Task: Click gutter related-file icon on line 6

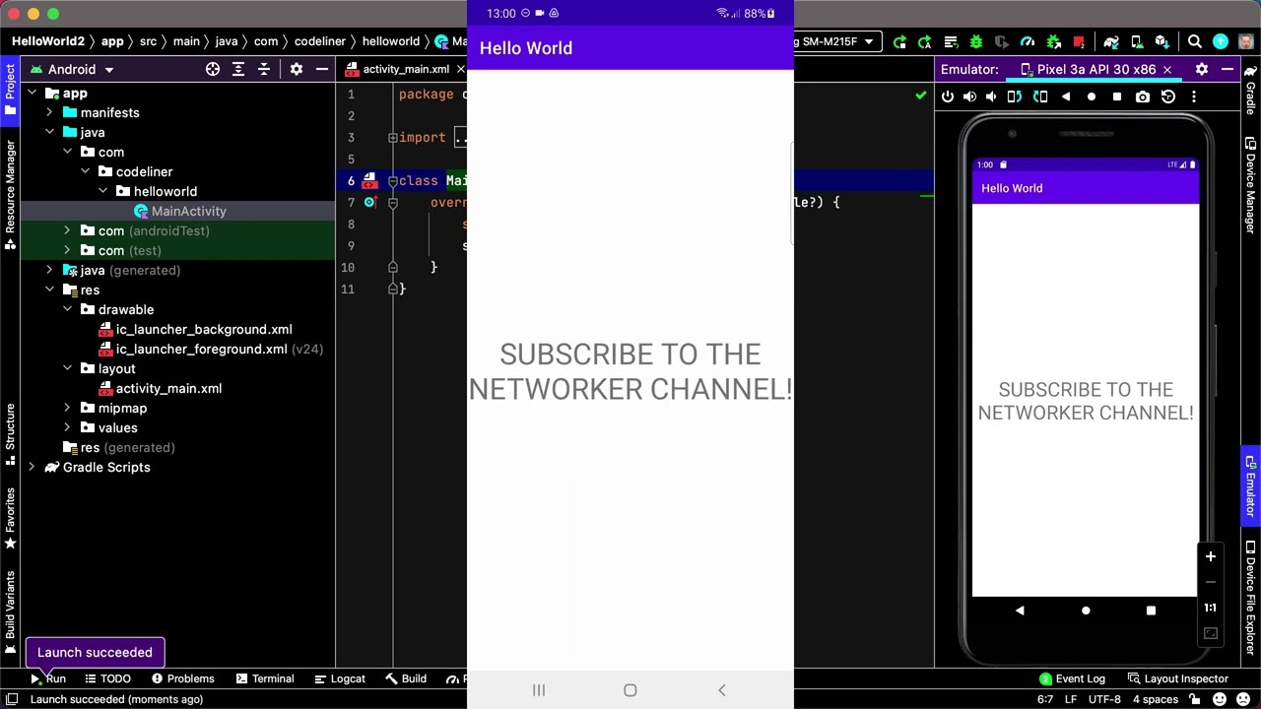Action: click(369, 180)
